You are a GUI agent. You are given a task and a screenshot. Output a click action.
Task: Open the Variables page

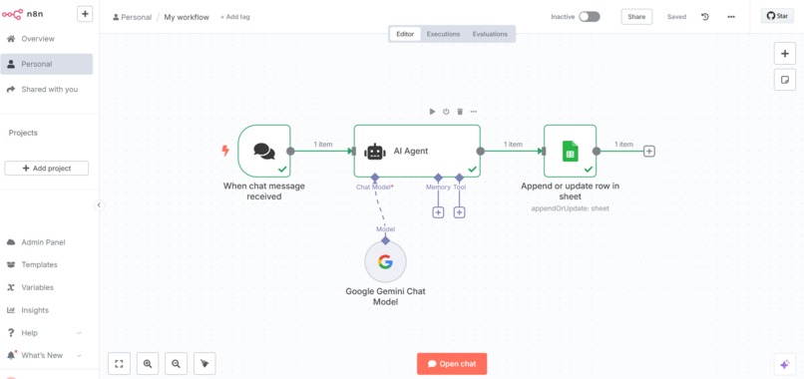(37, 287)
